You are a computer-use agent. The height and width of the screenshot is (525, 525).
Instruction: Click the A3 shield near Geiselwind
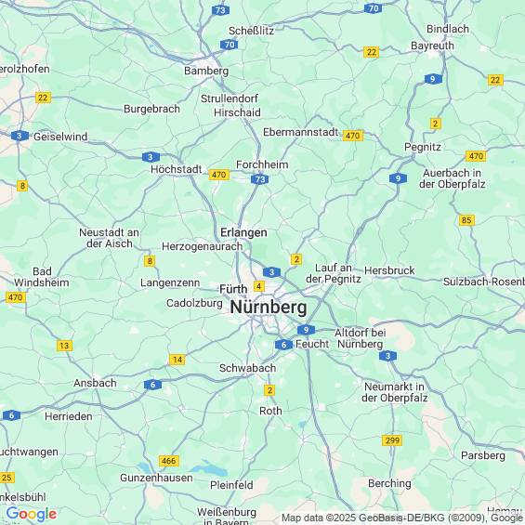(x=20, y=136)
